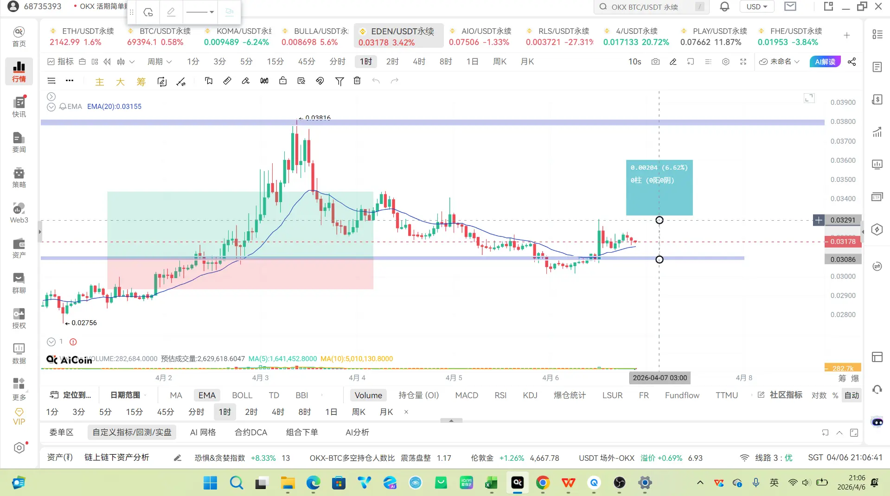Open the USD currency dropdown
Viewport: 890px width, 496px height.
(757, 7)
